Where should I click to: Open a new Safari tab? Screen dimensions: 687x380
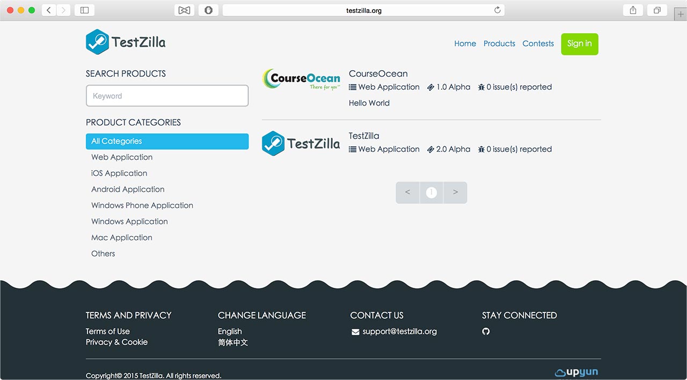click(x=681, y=14)
